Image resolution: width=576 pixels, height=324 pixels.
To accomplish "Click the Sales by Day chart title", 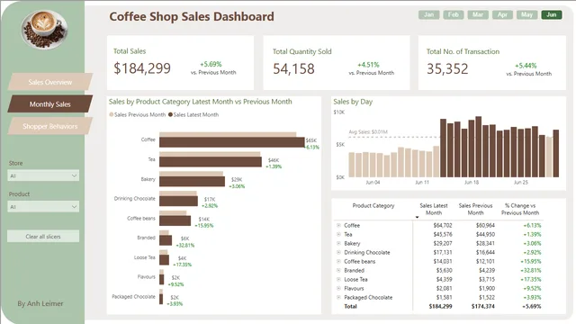I will click(x=353, y=102).
